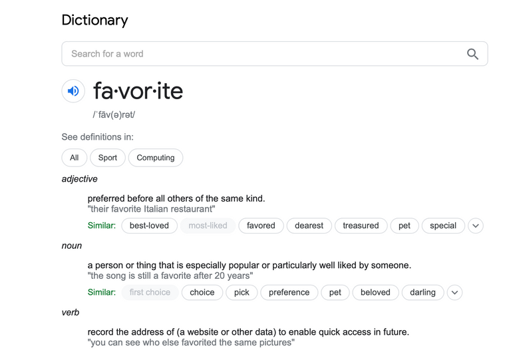Select the All definitions filter
Screen dimensions: 511x358
pyautogui.click(x=75, y=158)
